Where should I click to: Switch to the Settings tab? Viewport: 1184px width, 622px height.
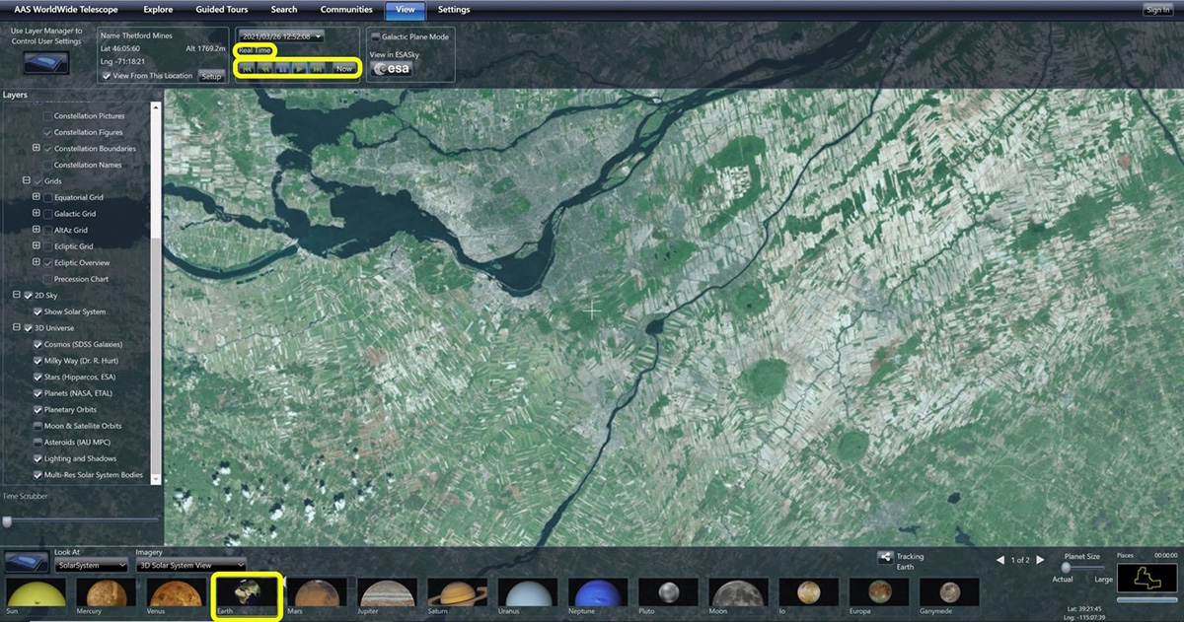click(454, 10)
